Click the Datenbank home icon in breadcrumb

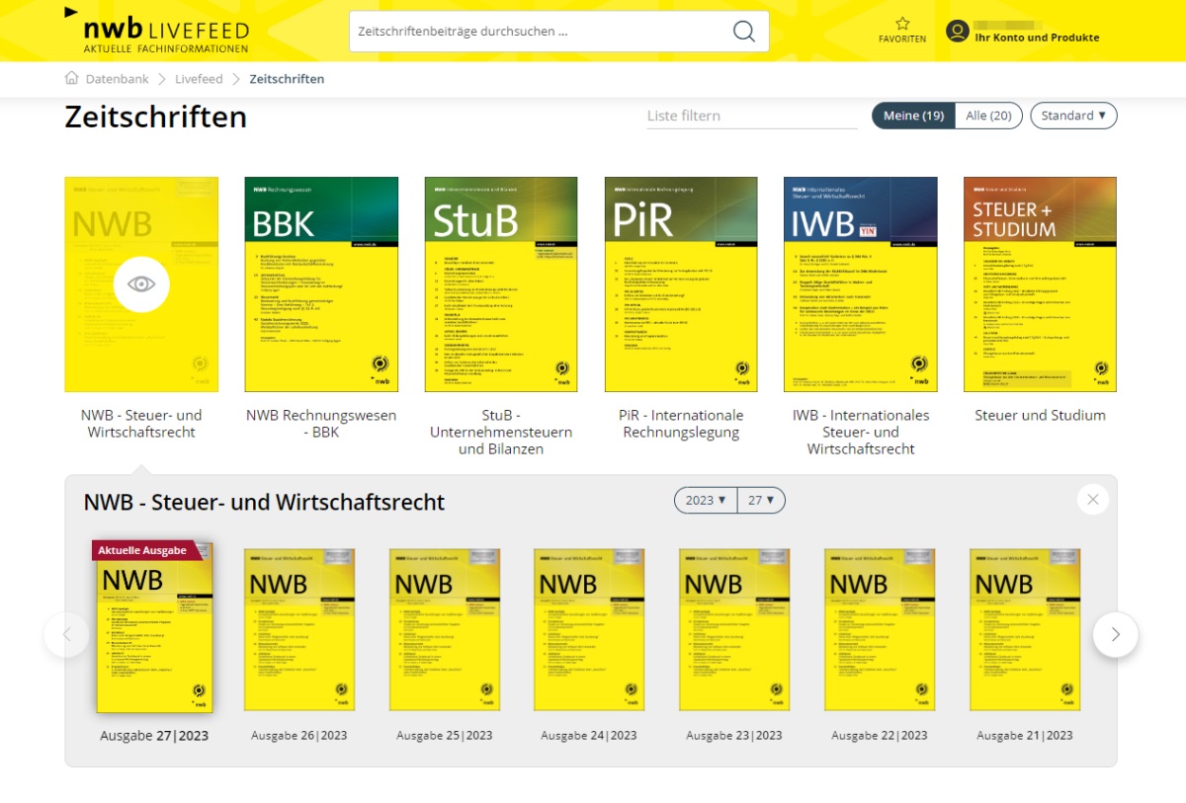pos(71,79)
